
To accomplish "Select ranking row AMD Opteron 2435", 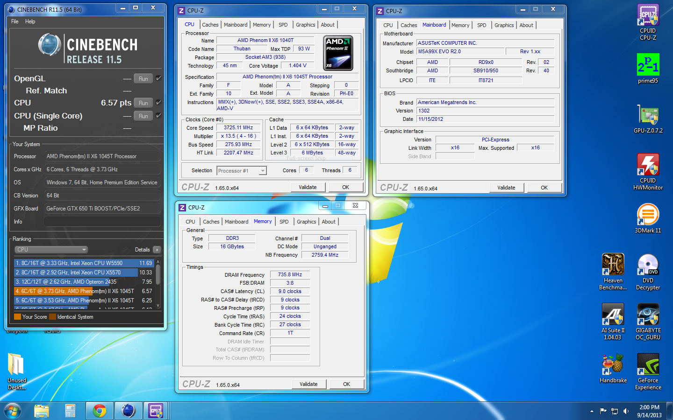I will [84, 282].
